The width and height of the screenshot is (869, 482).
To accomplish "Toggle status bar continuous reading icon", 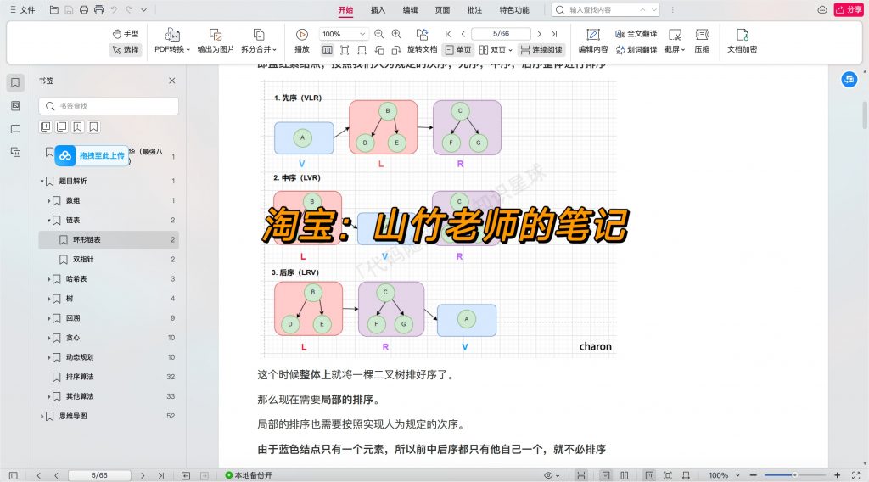I will (580, 475).
